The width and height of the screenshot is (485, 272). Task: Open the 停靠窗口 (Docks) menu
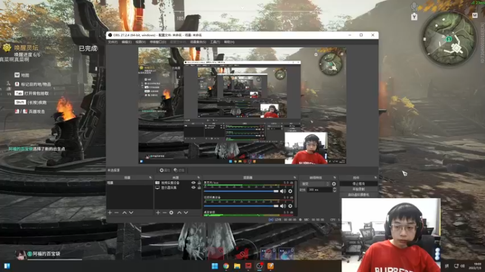pos(158,42)
